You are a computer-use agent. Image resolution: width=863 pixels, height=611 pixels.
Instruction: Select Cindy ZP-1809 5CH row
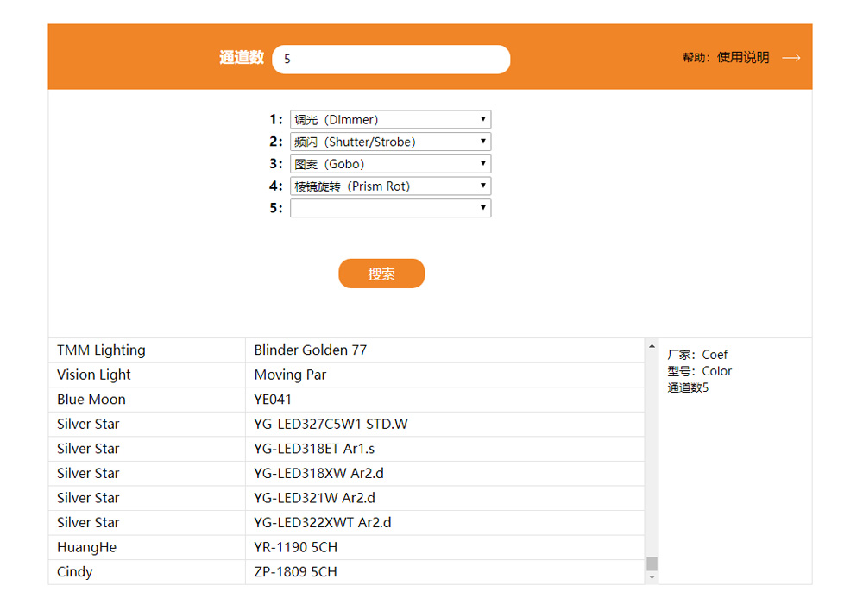coord(345,572)
